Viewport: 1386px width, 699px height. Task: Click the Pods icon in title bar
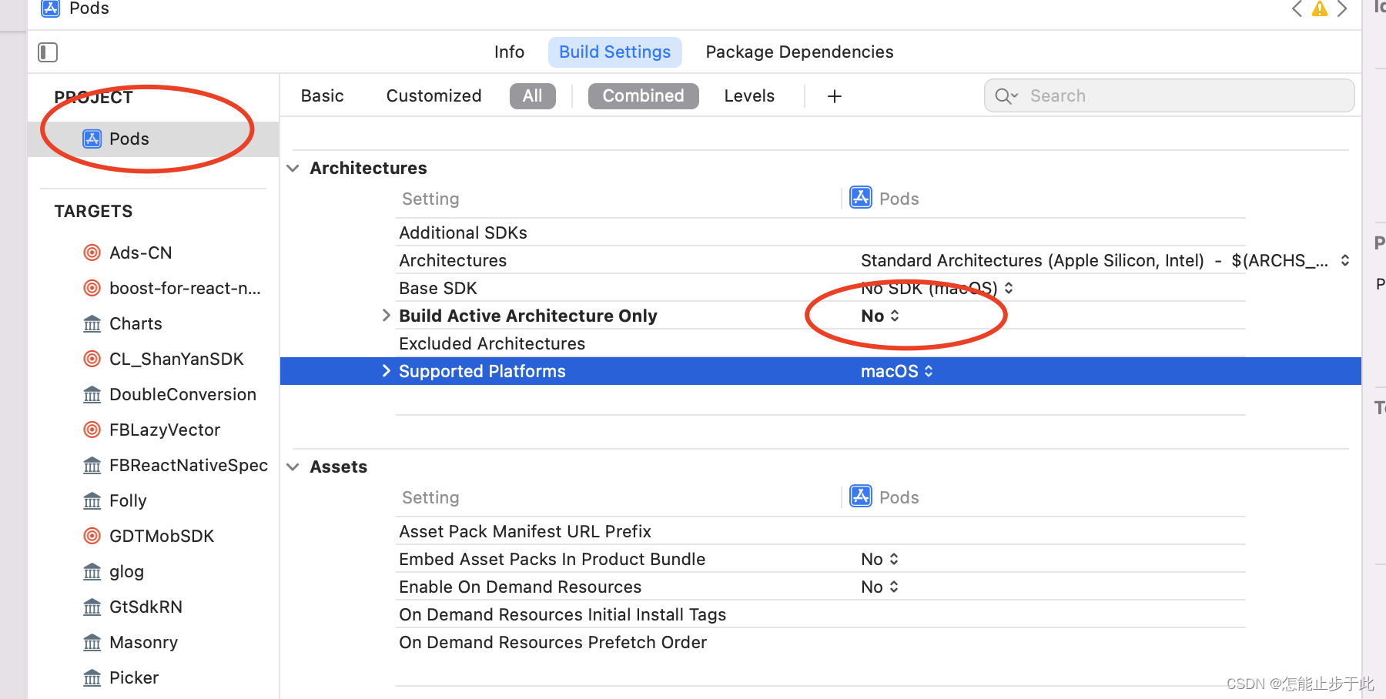(x=51, y=8)
